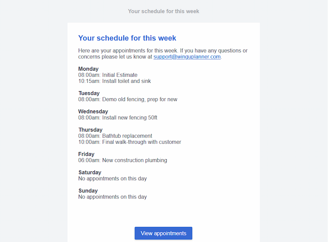The height and width of the screenshot is (242, 328).
Task: Click the Bathtub replacement appointment
Action: point(115,135)
